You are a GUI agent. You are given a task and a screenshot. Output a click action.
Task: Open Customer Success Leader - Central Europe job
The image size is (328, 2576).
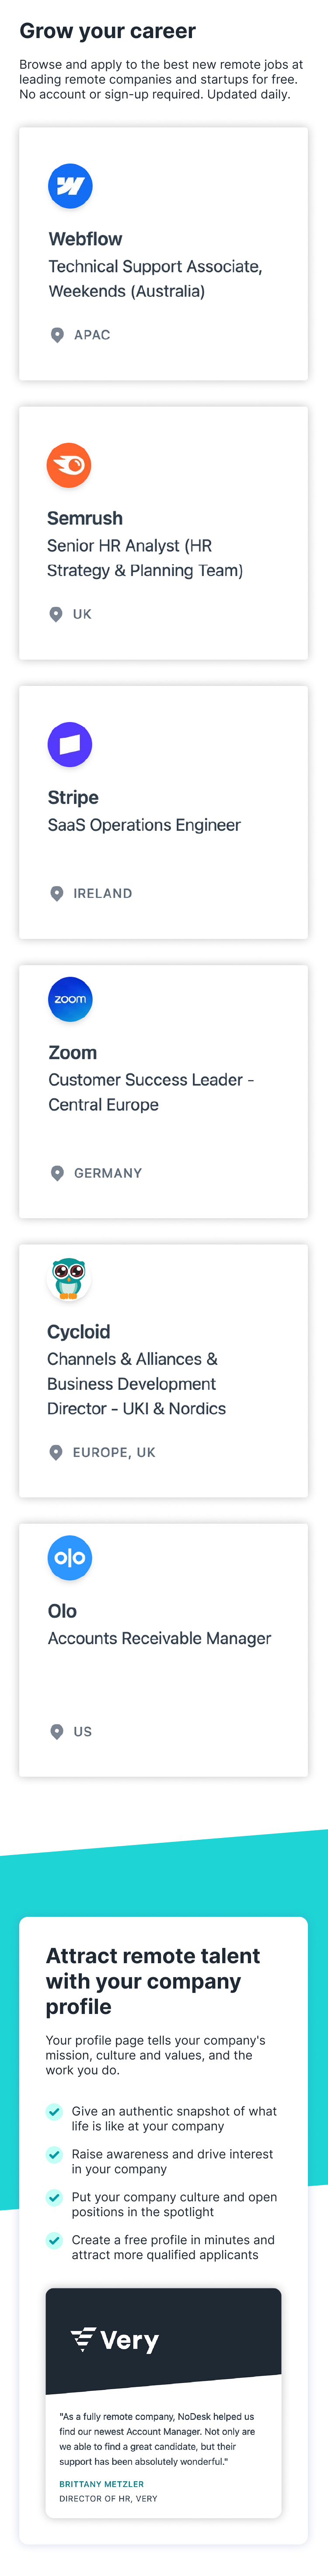pos(151,1092)
